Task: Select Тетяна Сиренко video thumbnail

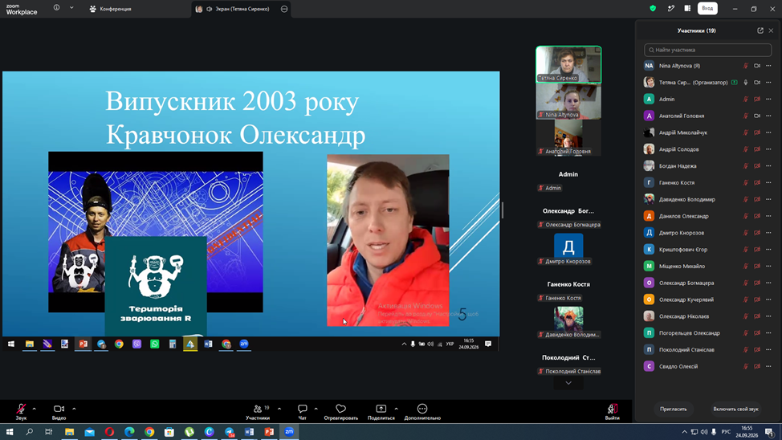Action: (x=568, y=64)
